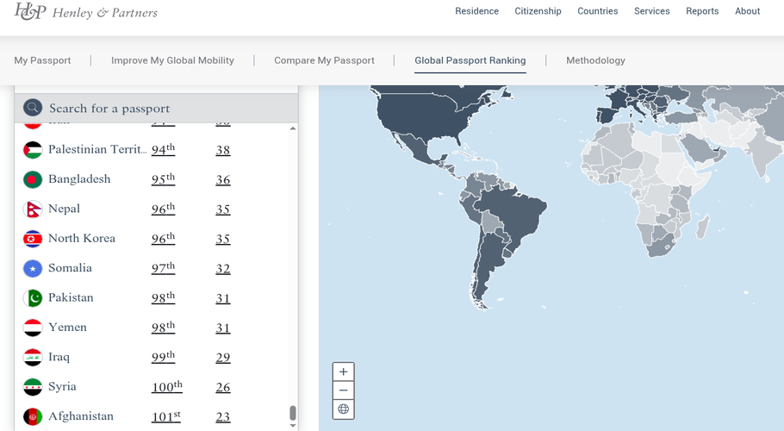The height and width of the screenshot is (431, 784).
Task: Select Afghanistan country name
Action: pyautogui.click(x=80, y=416)
